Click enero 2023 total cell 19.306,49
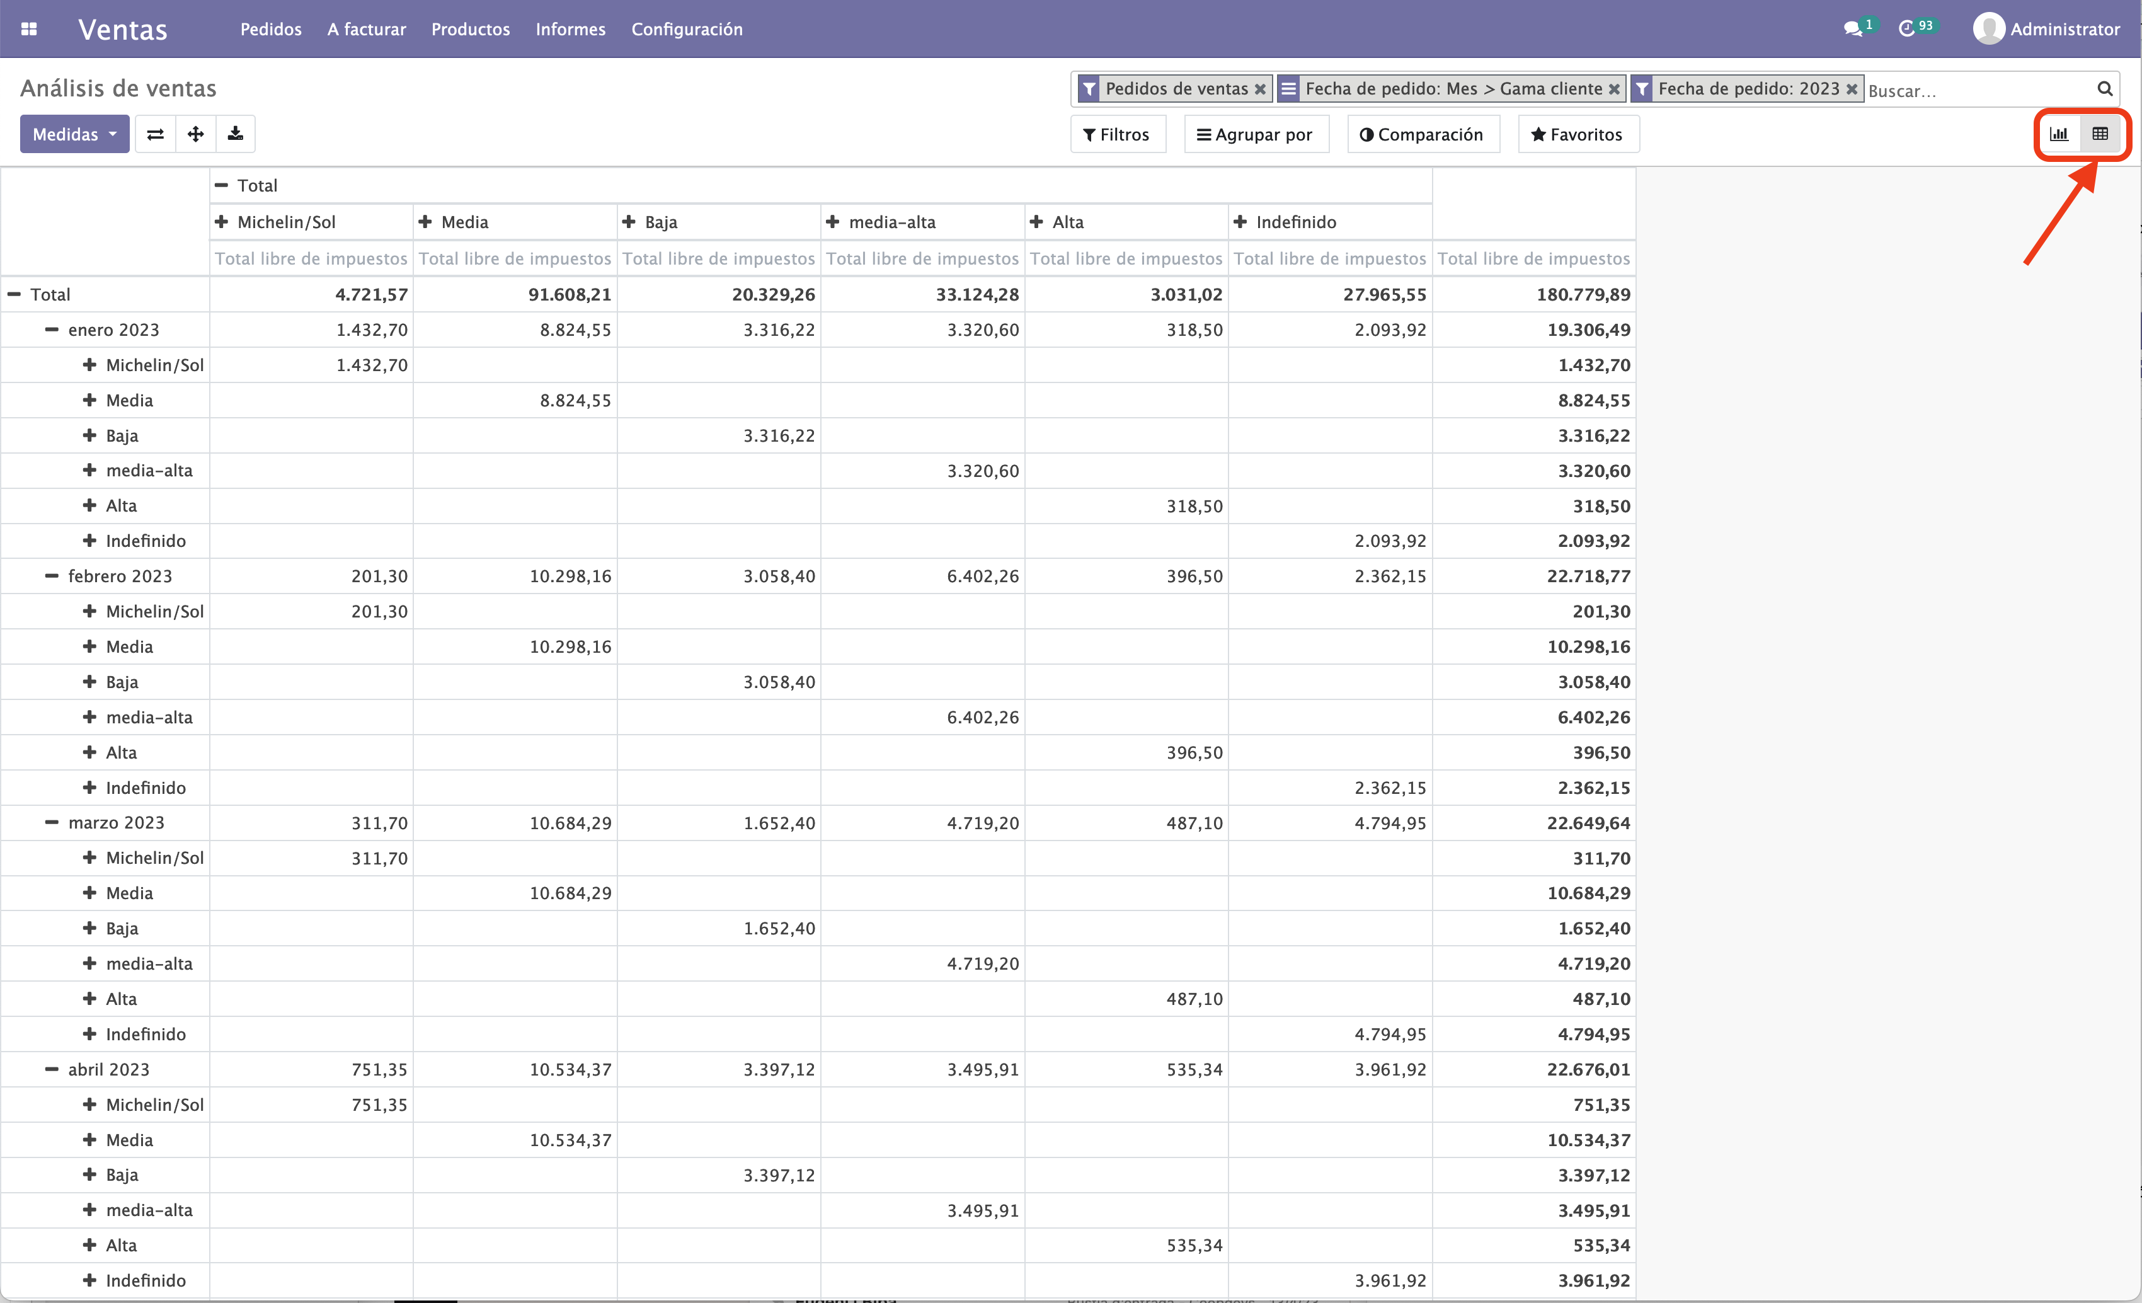This screenshot has height=1303, width=2142. coord(1533,330)
